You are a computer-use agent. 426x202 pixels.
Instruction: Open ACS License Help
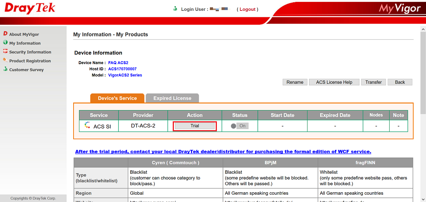point(334,82)
